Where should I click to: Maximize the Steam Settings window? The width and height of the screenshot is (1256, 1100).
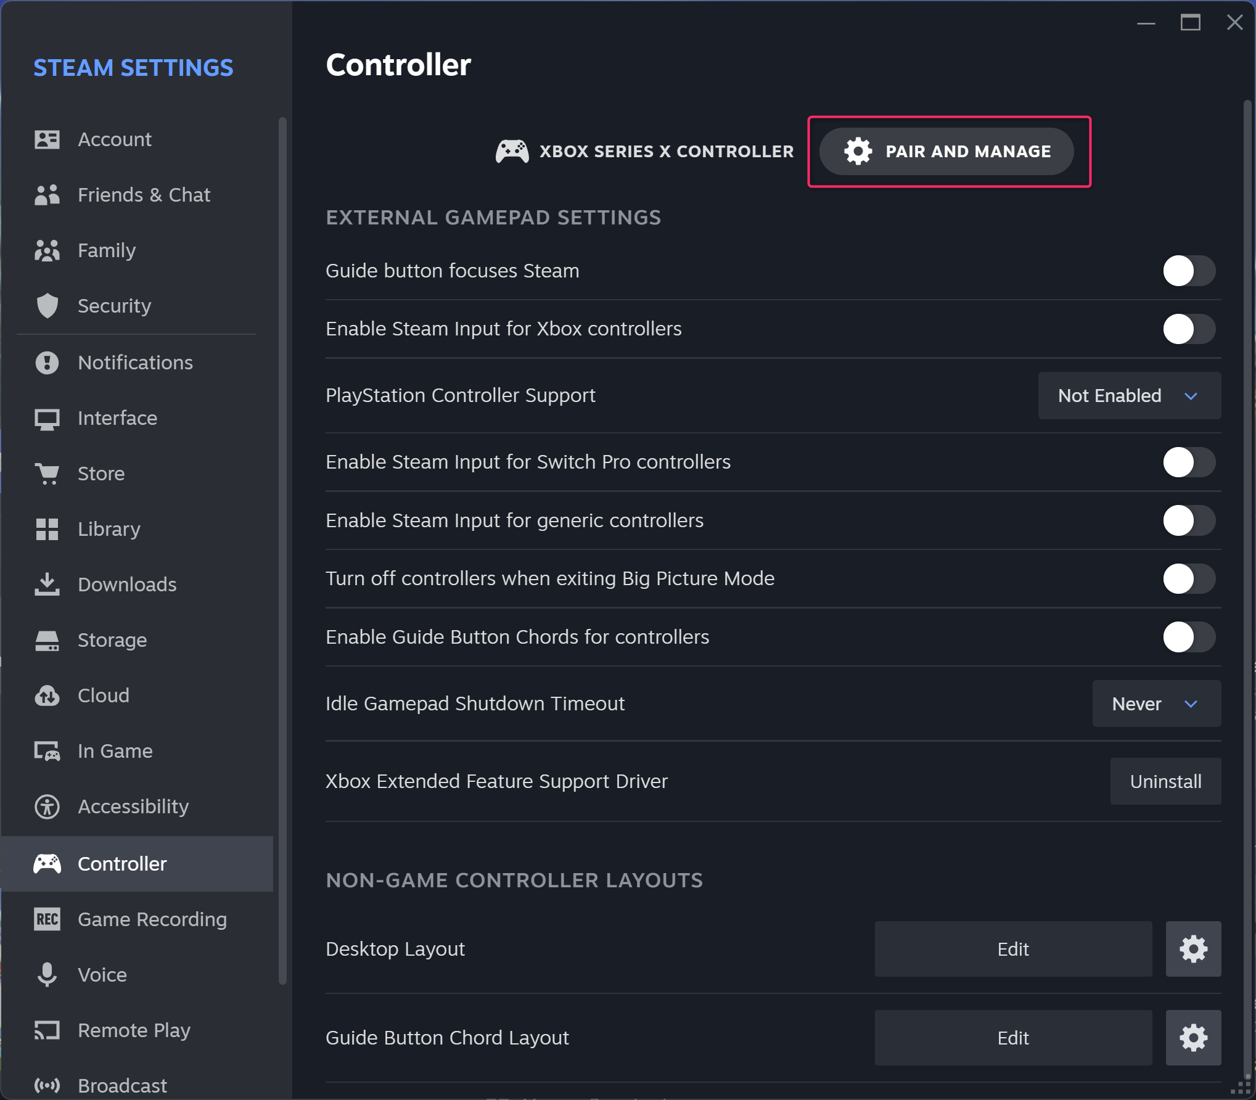1190,23
